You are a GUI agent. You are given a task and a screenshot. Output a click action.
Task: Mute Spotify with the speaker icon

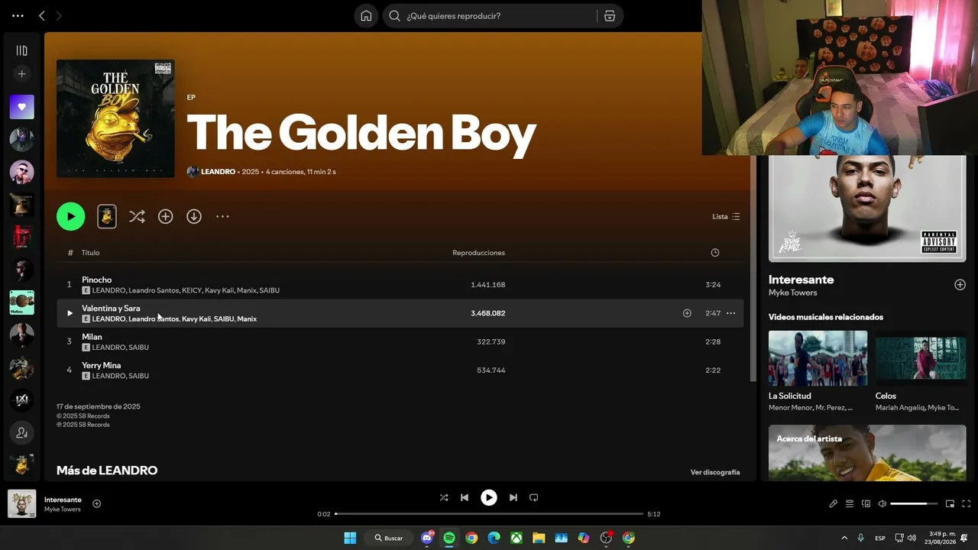[882, 503]
